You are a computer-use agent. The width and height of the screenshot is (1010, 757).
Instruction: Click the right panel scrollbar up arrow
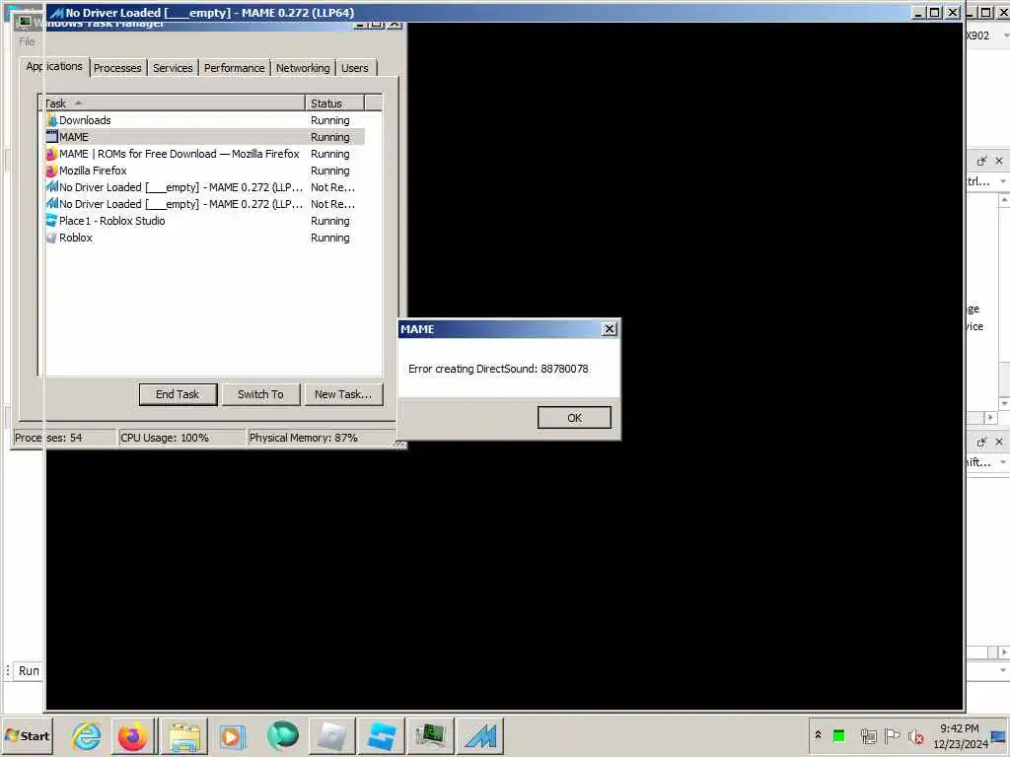point(1004,200)
